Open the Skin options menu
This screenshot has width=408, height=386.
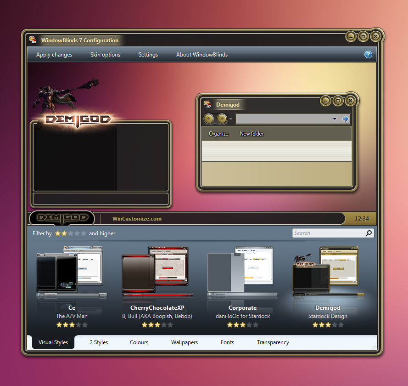pos(106,55)
